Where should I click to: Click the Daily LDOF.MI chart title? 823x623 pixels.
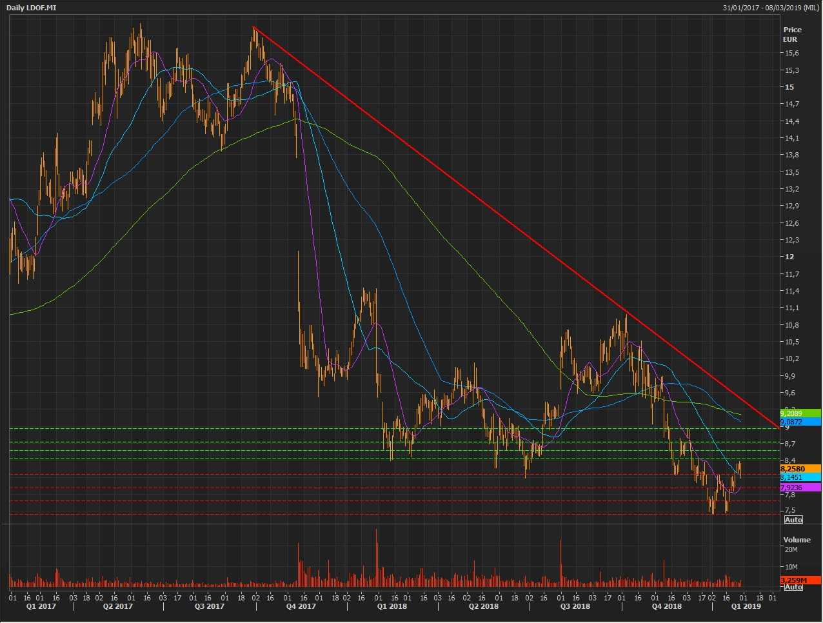click(31, 7)
